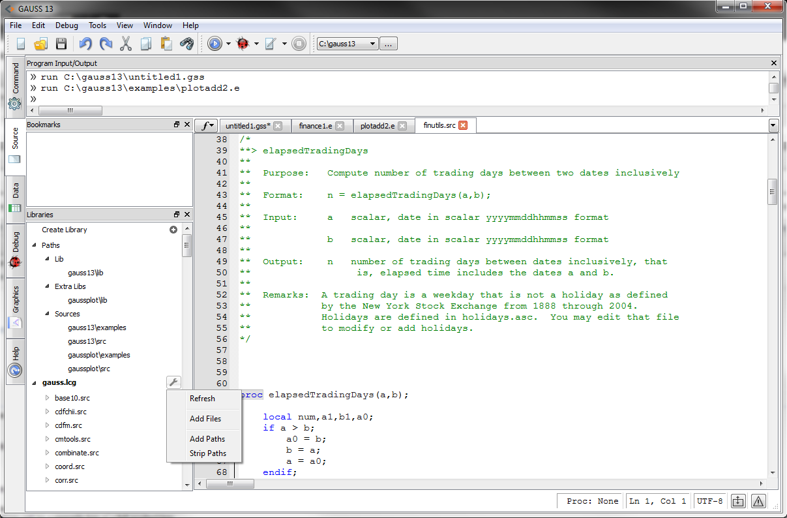Click the wrench icon next to gauss.lcg

click(173, 382)
